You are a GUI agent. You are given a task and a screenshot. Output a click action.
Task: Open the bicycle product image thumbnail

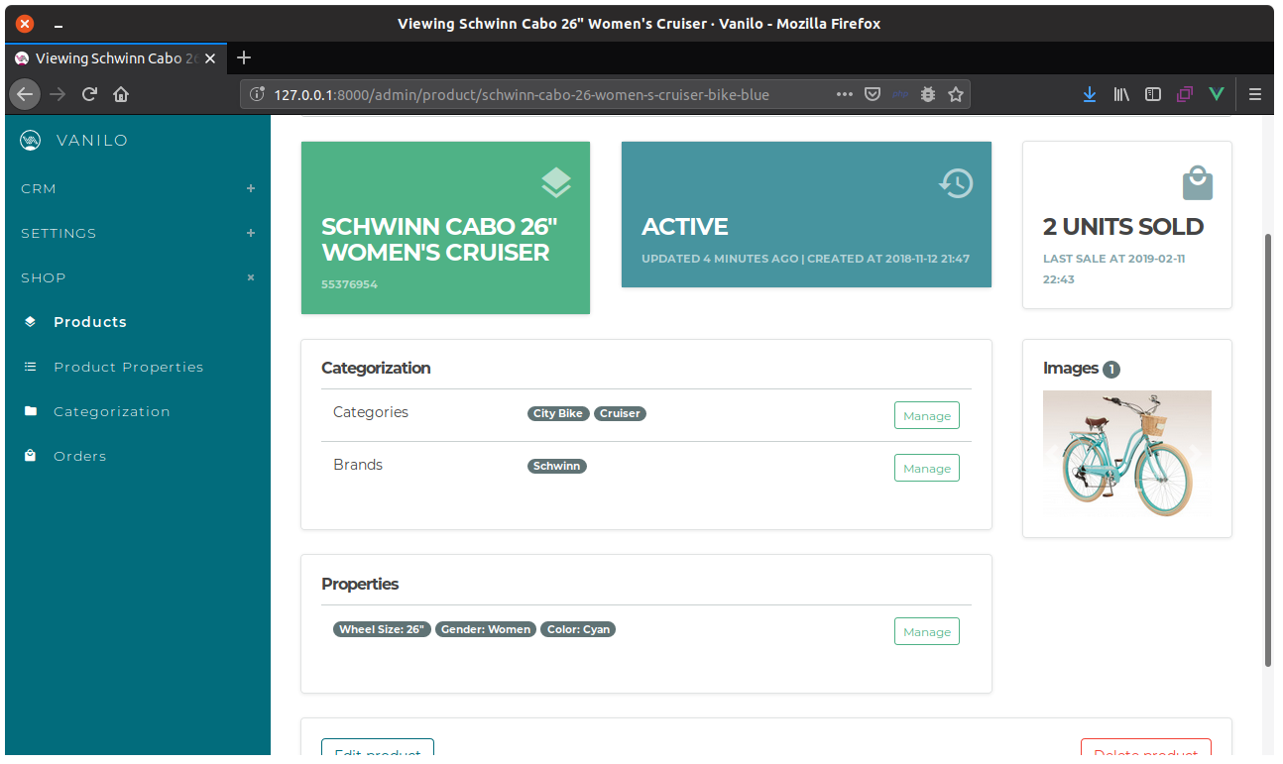coord(1127,454)
